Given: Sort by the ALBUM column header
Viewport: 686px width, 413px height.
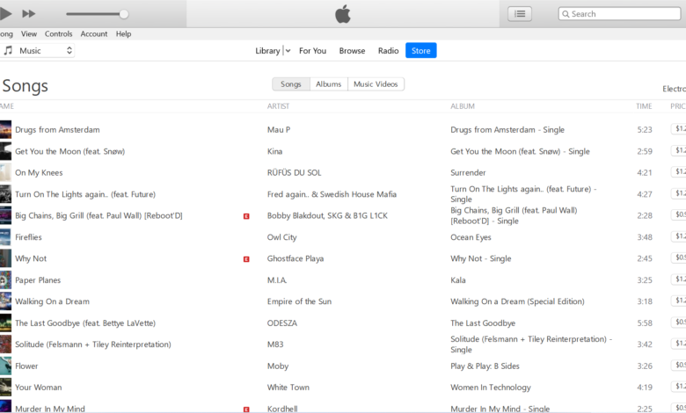Looking at the screenshot, I should 463,106.
